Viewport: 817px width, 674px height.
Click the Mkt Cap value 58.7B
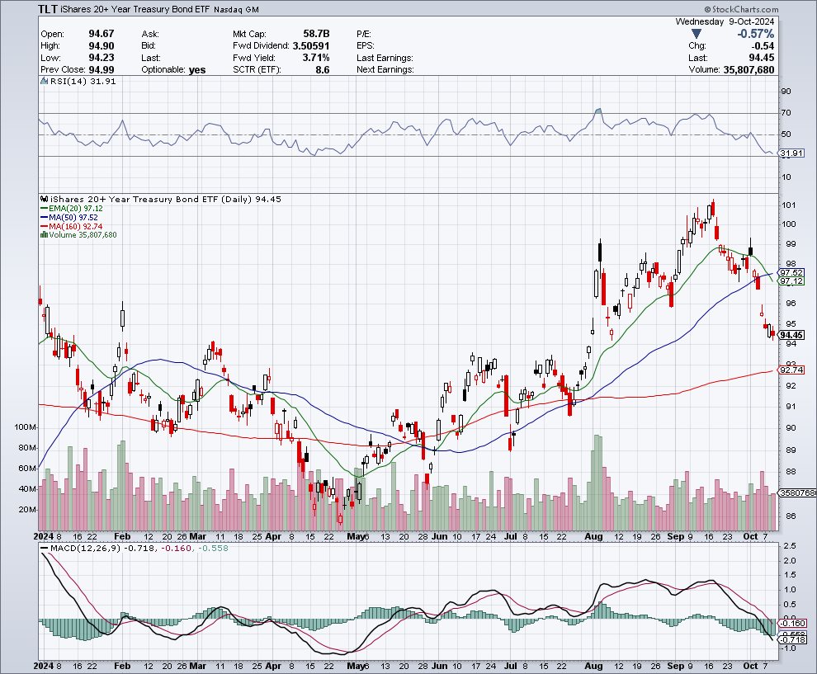pyautogui.click(x=316, y=34)
